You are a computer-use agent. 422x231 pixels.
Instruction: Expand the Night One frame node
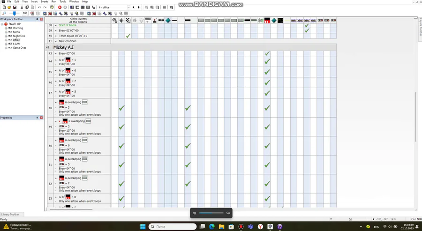tap(6, 36)
